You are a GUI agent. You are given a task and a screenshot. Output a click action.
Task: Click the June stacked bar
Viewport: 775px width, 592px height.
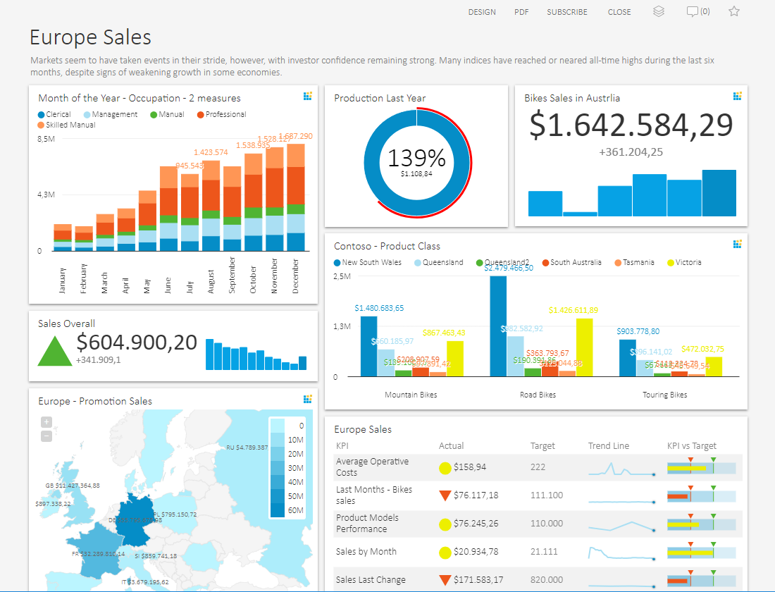(x=168, y=208)
